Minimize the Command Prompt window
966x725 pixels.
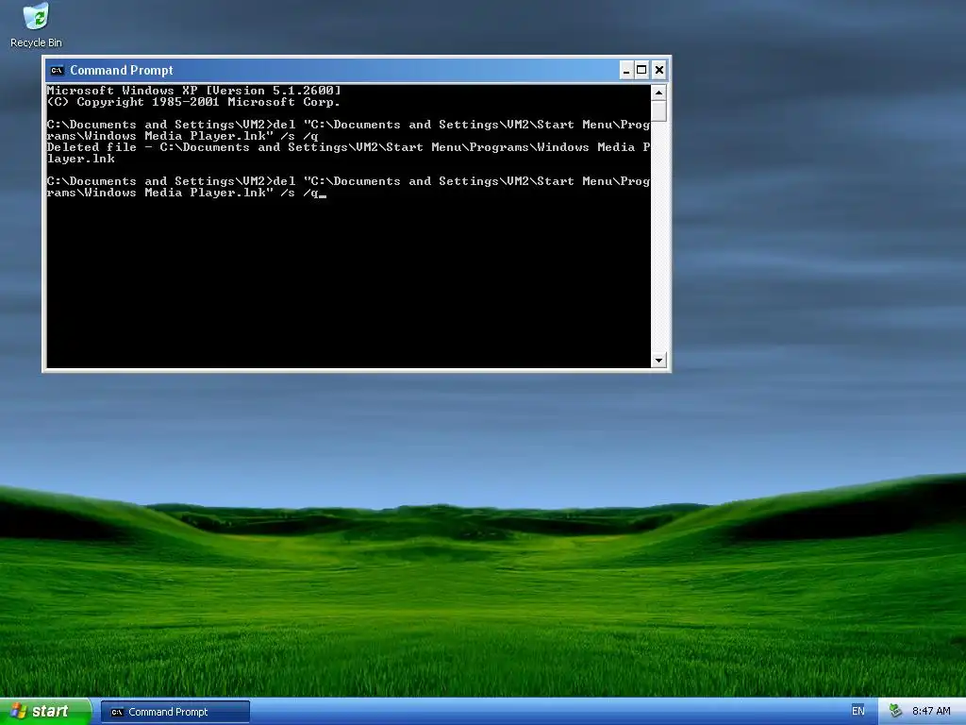[626, 70]
